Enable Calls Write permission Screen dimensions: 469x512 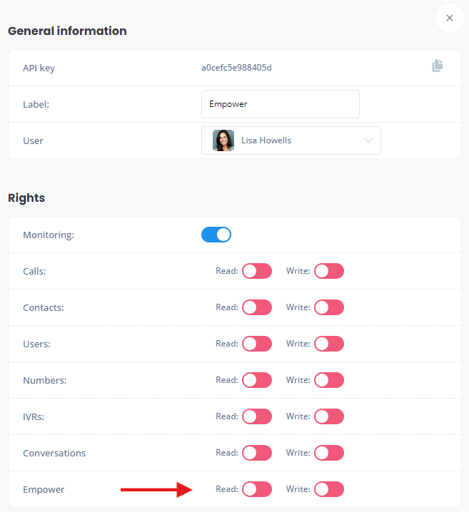click(329, 271)
